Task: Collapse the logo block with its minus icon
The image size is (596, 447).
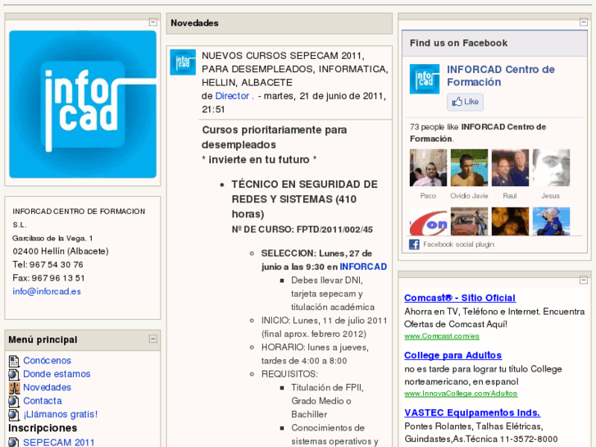Action: 152,22
